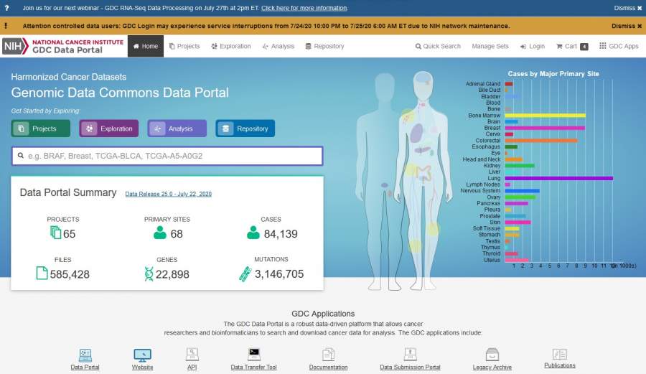The width and height of the screenshot is (646, 374).
Task: Dismiss the webinar announcement banner
Action: [628, 8]
